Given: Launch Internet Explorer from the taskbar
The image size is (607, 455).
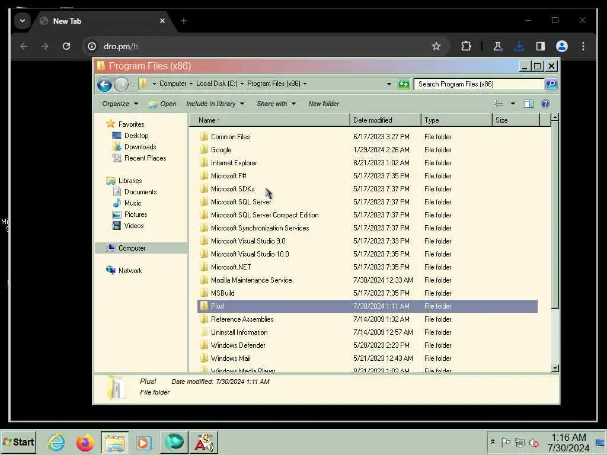Looking at the screenshot, I should [56, 442].
